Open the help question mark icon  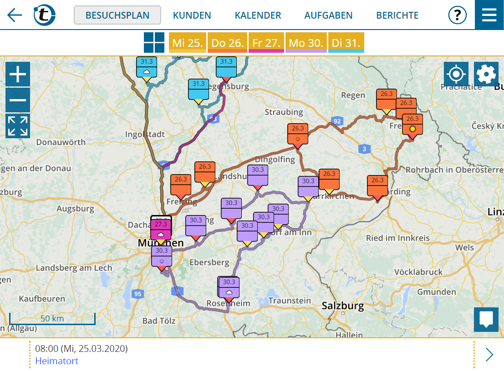pos(457,15)
